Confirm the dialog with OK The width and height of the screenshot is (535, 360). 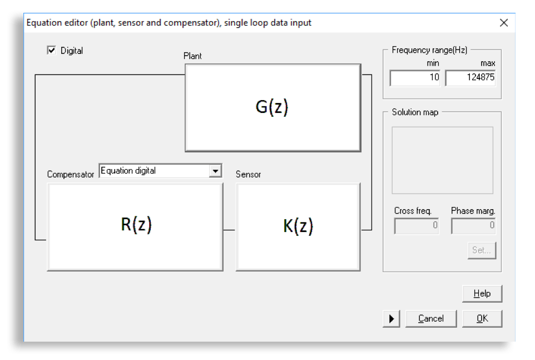482,319
